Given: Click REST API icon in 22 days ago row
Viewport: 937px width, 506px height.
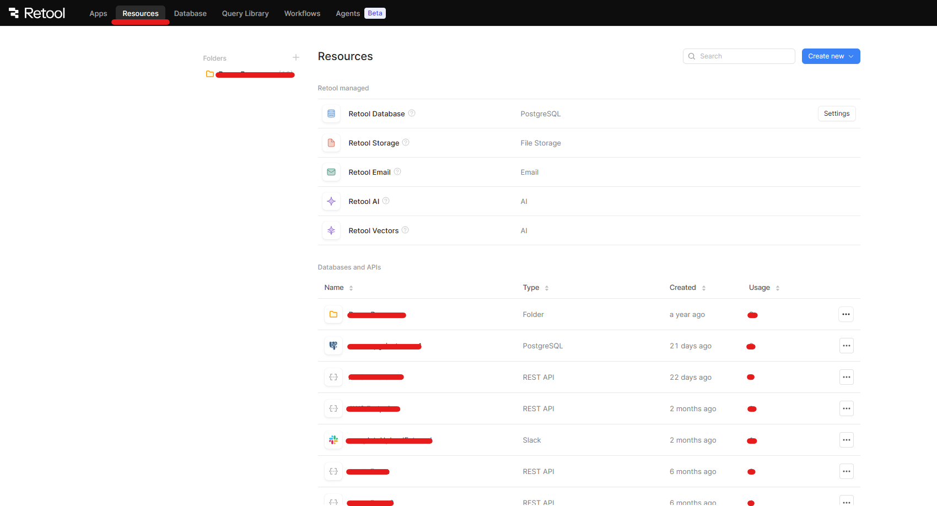Looking at the screenshot, I should [333, 377].
